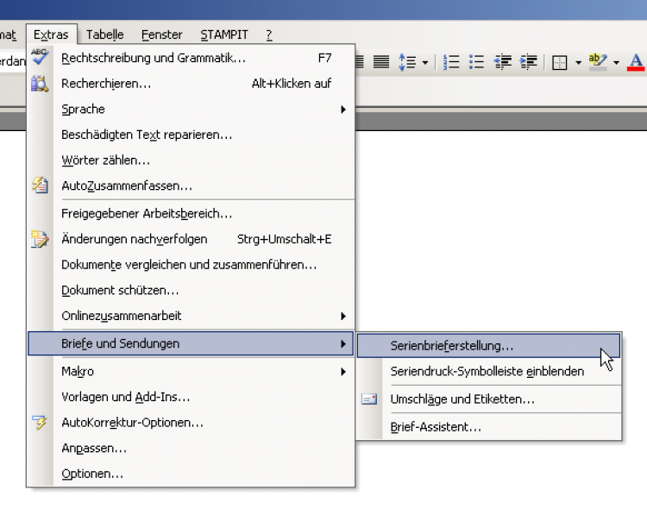Click the text highlight marker icon
This screenshot has width=647, height=509.
(598, 62)
